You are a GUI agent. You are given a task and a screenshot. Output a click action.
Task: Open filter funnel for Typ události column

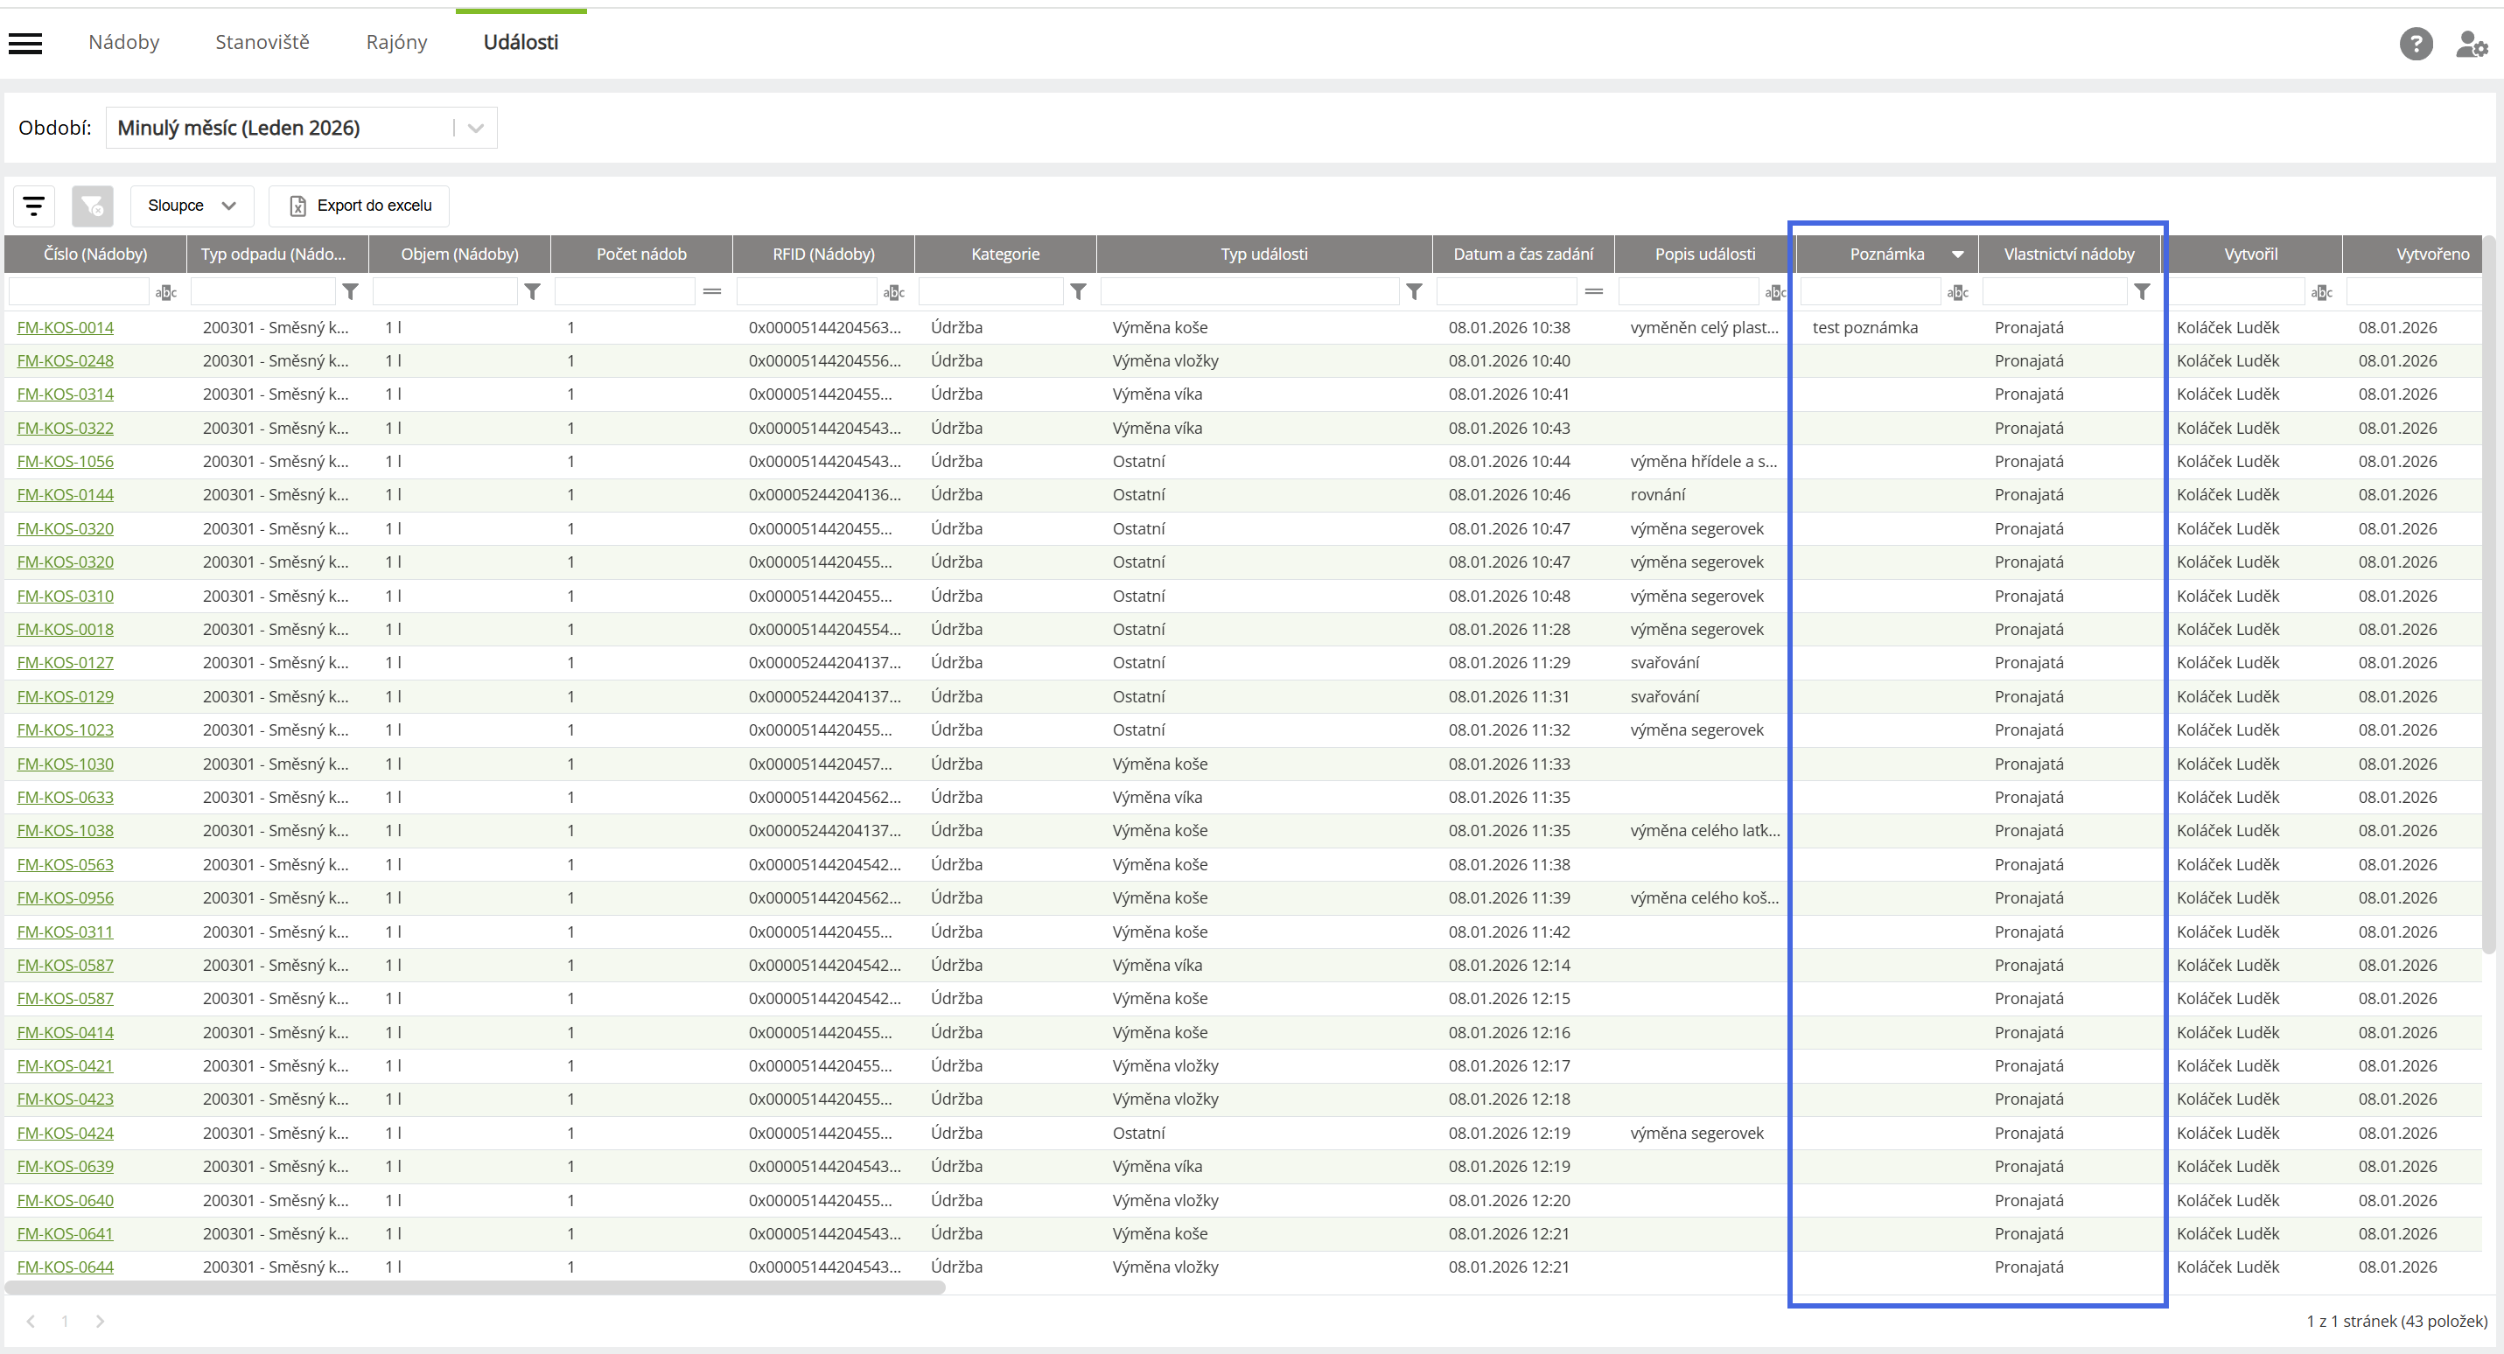1415,290
